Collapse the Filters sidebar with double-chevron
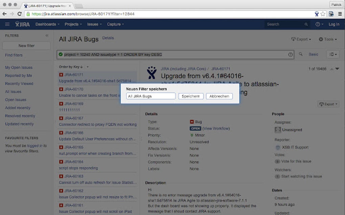This screenshot has width=345, height=215. click(x=47, y=35)
